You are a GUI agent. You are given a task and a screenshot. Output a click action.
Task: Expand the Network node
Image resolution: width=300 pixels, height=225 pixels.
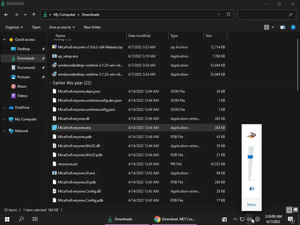pyautogui.click(x=4, y=131)
